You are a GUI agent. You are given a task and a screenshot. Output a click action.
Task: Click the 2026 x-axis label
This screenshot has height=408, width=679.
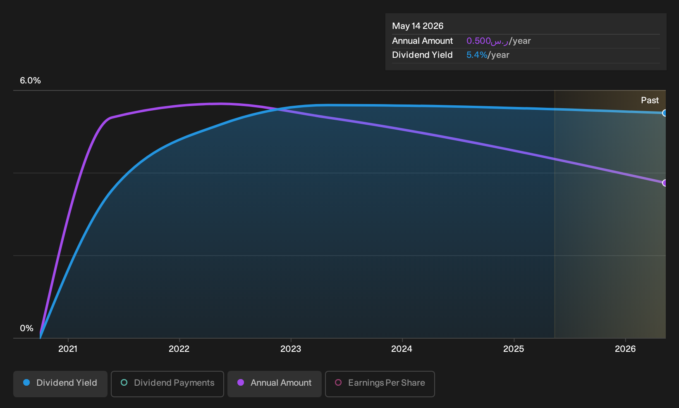point(625,349)
